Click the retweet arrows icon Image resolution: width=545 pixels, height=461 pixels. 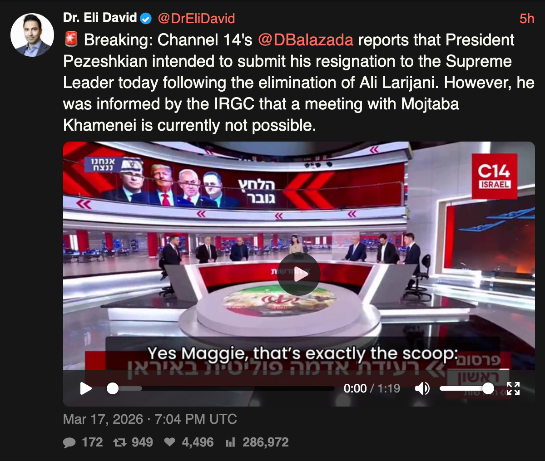coord(120,442)
